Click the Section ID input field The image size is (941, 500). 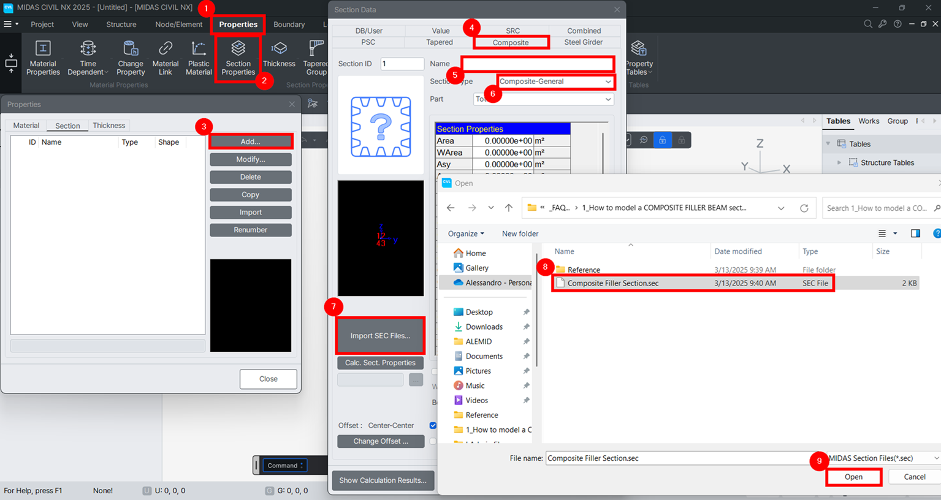[402, 64]
